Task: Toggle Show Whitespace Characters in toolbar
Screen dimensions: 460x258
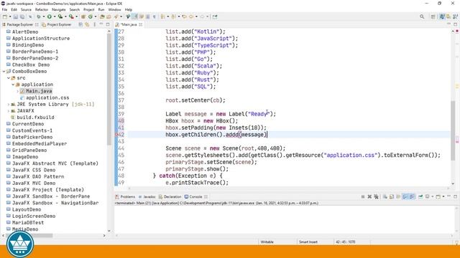Action: 154,16
